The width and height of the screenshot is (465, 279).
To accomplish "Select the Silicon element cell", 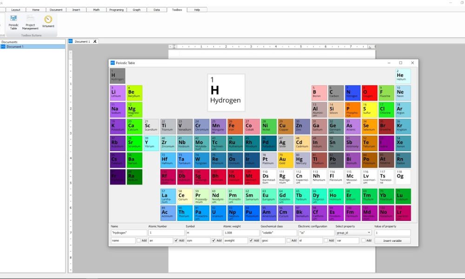I will pyautogui.click(x=336, y=110).
